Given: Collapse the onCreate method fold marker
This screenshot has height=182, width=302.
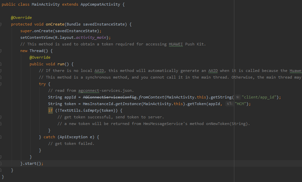Looking at the screenshot, I should coord(1,24).
